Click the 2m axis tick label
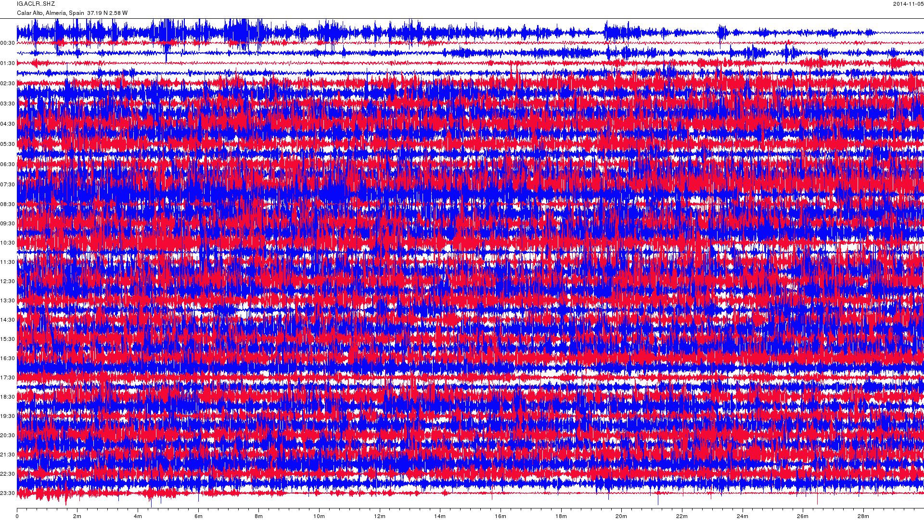Screen dimensions: 924x520 (77, 517)
